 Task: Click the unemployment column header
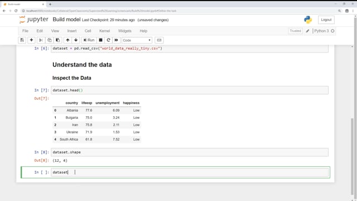108,103
